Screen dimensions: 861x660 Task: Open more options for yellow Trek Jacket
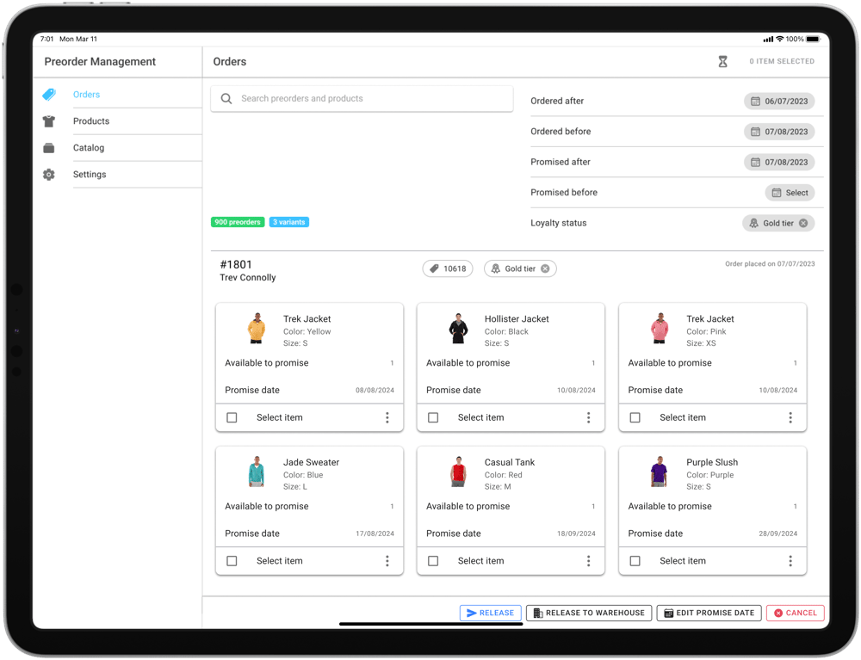[x=387, y=417]
